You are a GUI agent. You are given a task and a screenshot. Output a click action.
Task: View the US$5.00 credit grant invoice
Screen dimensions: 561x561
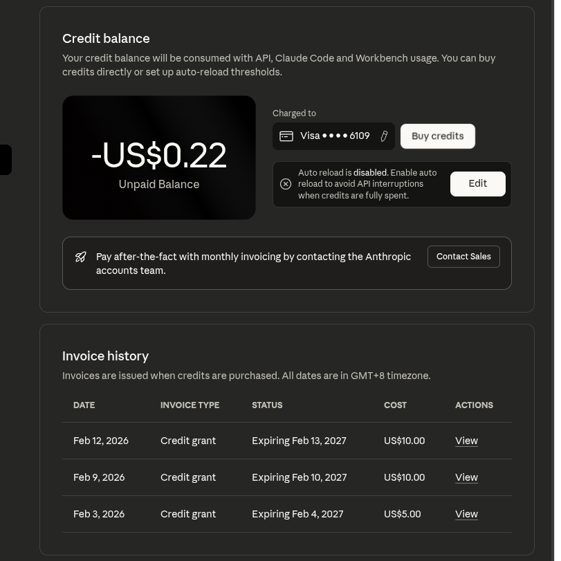coord(466,514)
